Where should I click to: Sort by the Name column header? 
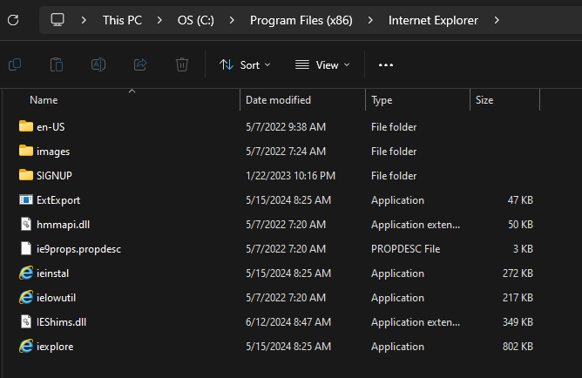tap(44, 100)
